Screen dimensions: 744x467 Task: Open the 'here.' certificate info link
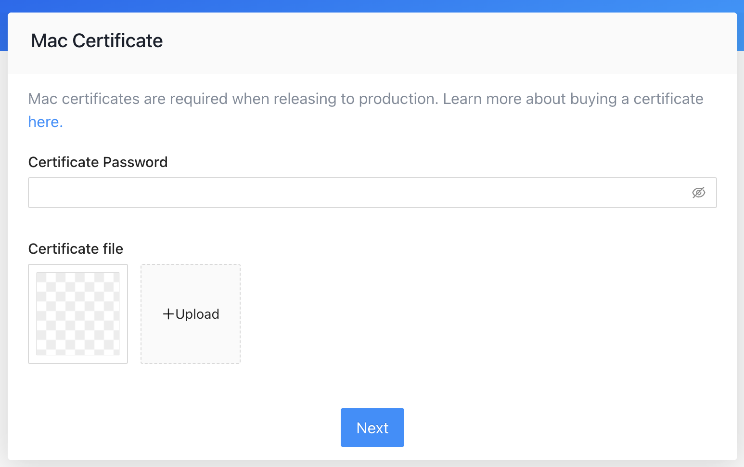45,122
